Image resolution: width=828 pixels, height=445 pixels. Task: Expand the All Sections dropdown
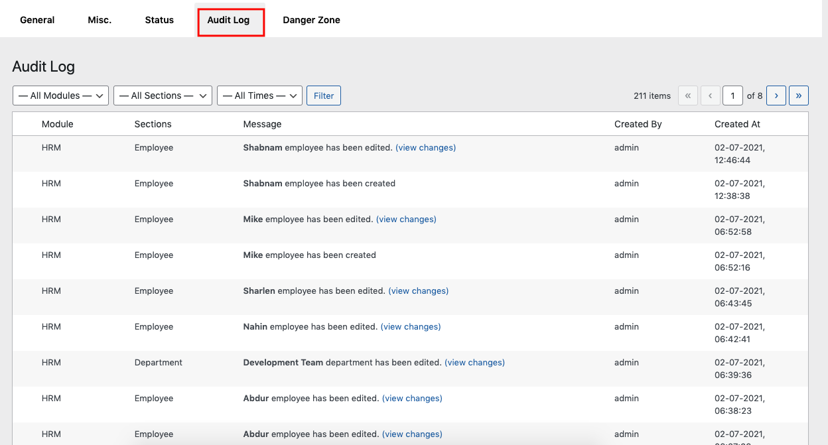click(163, 95)
